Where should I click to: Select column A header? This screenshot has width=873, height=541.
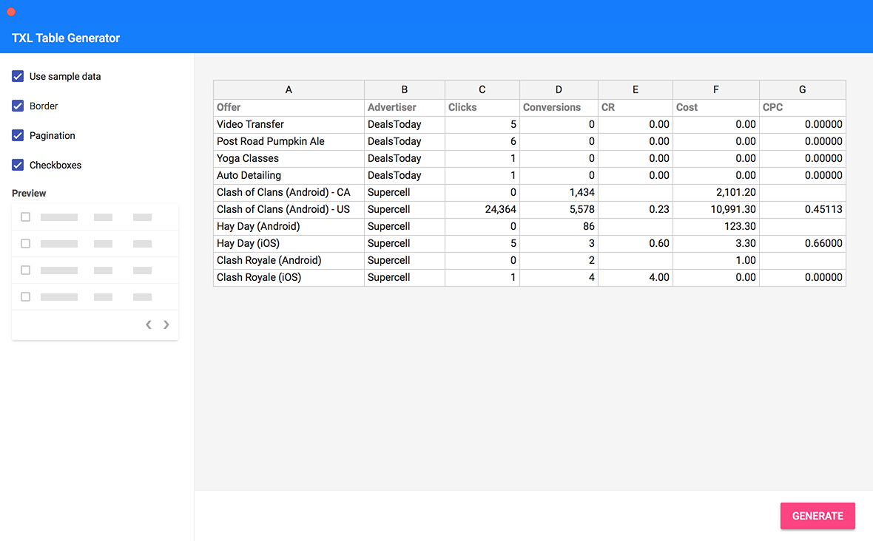click(x=289, y=89)
